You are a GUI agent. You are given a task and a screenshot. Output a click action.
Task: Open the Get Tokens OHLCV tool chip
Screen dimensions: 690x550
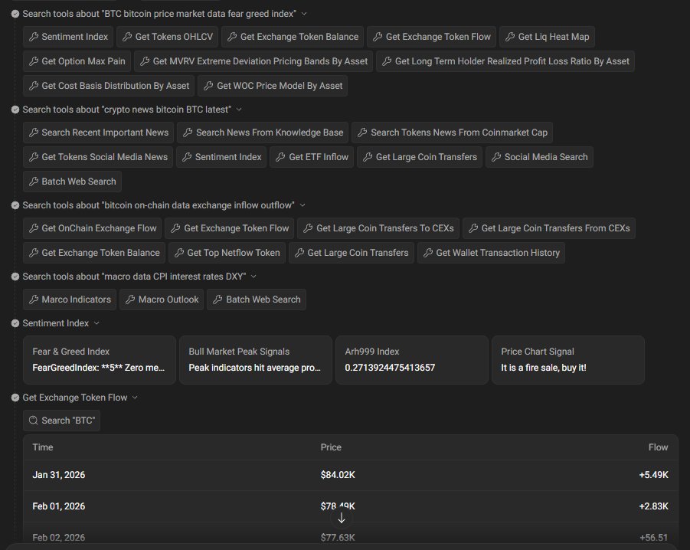pyautogui.click(x=168, y=37)
